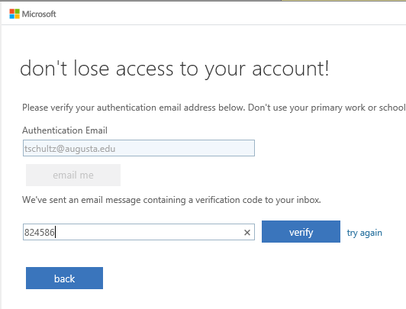
Task: Clear the verification code with the X icon
Action: pyautogui.click(x=247, y=233)
